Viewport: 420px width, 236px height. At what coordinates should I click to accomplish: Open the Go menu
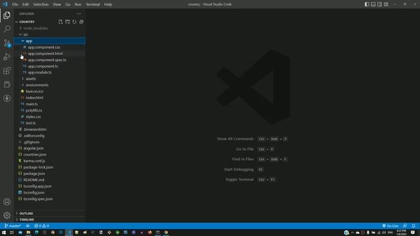(x=68, y=5)
